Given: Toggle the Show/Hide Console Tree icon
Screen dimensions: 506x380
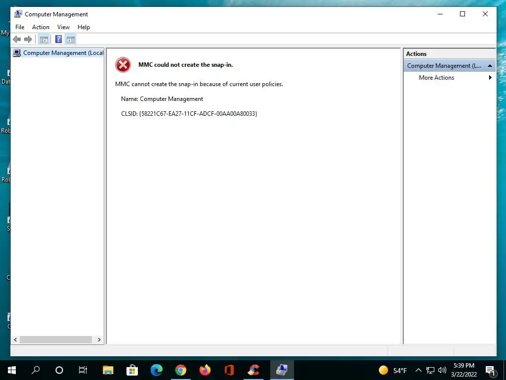Looking at the screenshot, I should [43, 40].
